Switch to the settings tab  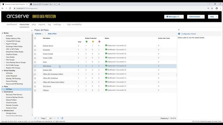57,24
